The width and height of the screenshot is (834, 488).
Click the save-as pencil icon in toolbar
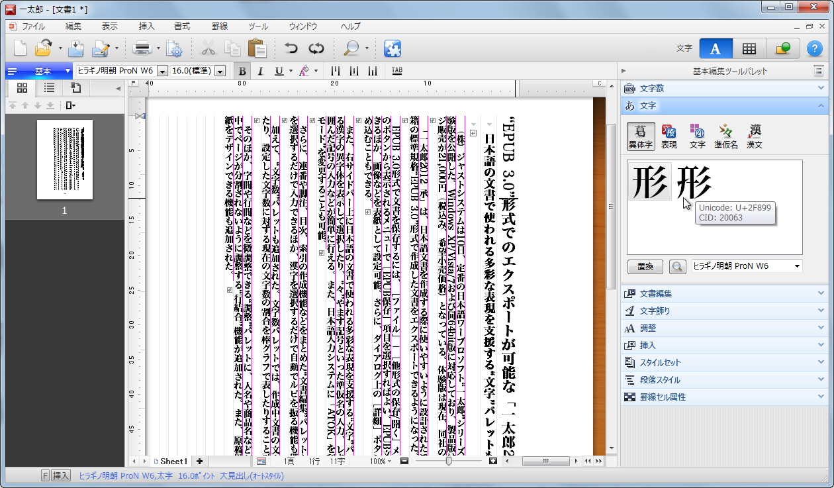click(x=101, y=48)
